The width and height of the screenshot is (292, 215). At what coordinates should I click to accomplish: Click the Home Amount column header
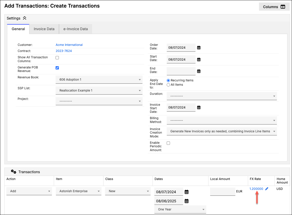[x=282, y=181]
